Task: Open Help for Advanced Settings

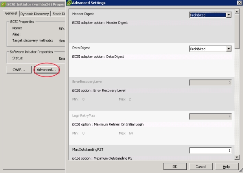Action: click(x=226, y=166)
